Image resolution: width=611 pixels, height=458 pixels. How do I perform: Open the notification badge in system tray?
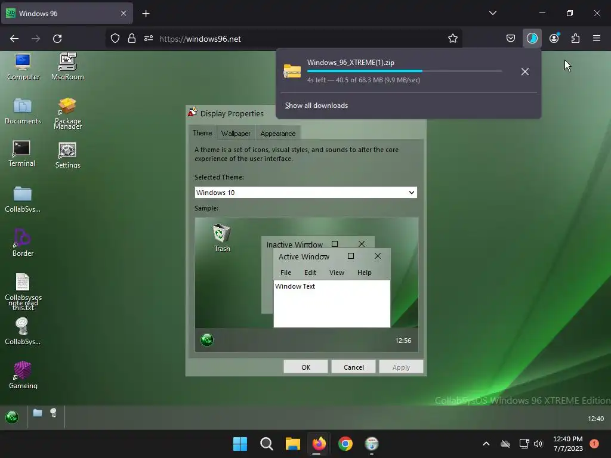pos(594,444)
